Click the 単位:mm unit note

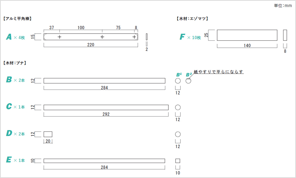click(283, 6)
